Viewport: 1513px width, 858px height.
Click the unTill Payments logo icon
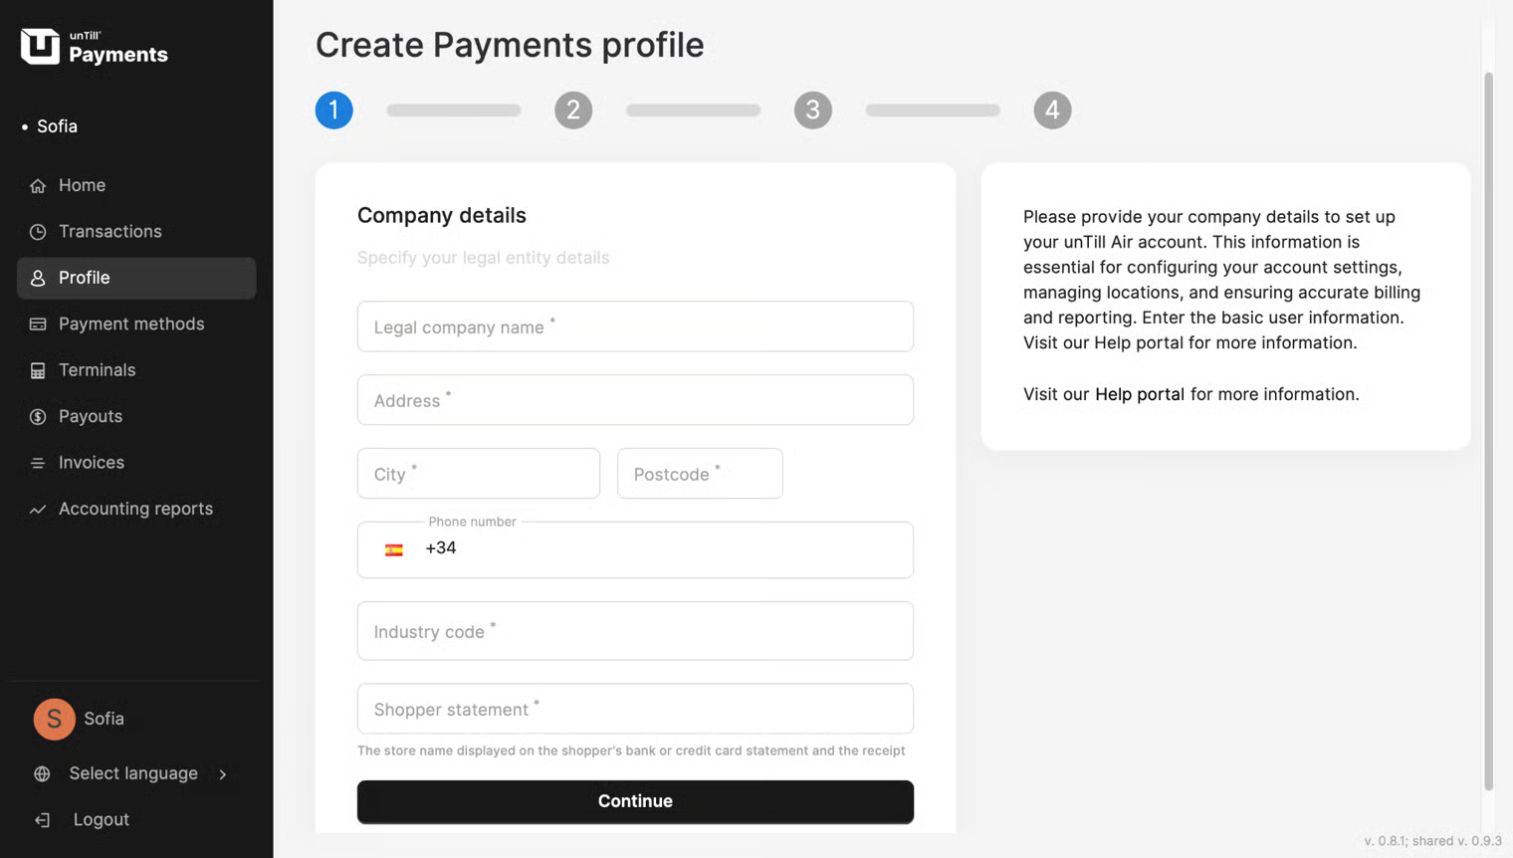pos(40,46)
